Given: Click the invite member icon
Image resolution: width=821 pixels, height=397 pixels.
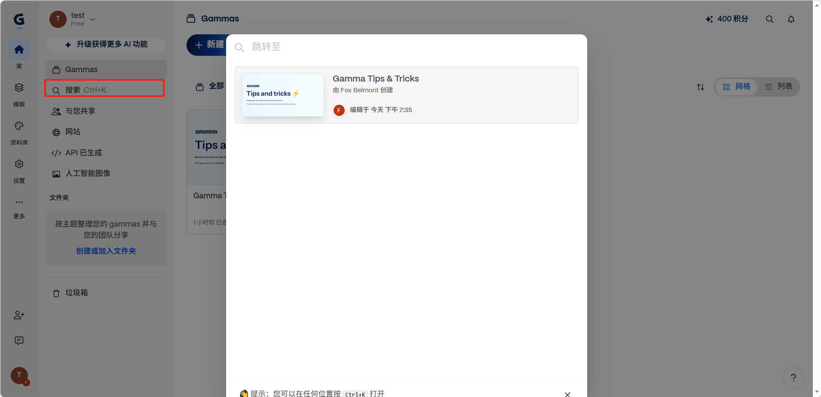Looking at the screenshot, I should pos(19,315).
